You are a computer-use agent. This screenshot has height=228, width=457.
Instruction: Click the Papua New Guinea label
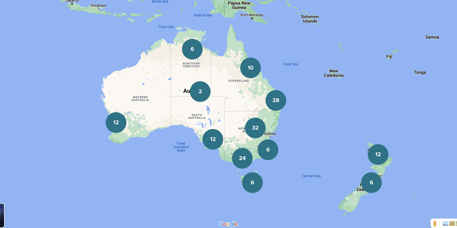(239, 5)
